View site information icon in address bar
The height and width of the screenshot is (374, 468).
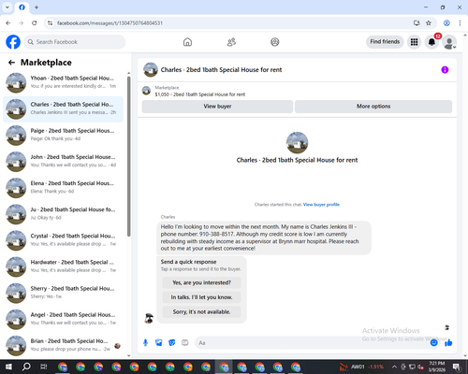click(x=50, y=23)
